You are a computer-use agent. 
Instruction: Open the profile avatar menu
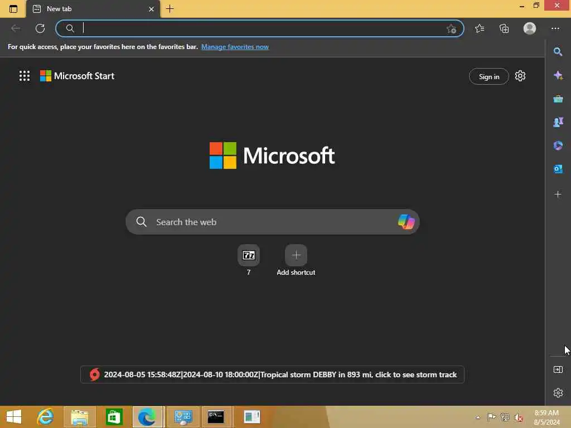(x=530, y=28)
